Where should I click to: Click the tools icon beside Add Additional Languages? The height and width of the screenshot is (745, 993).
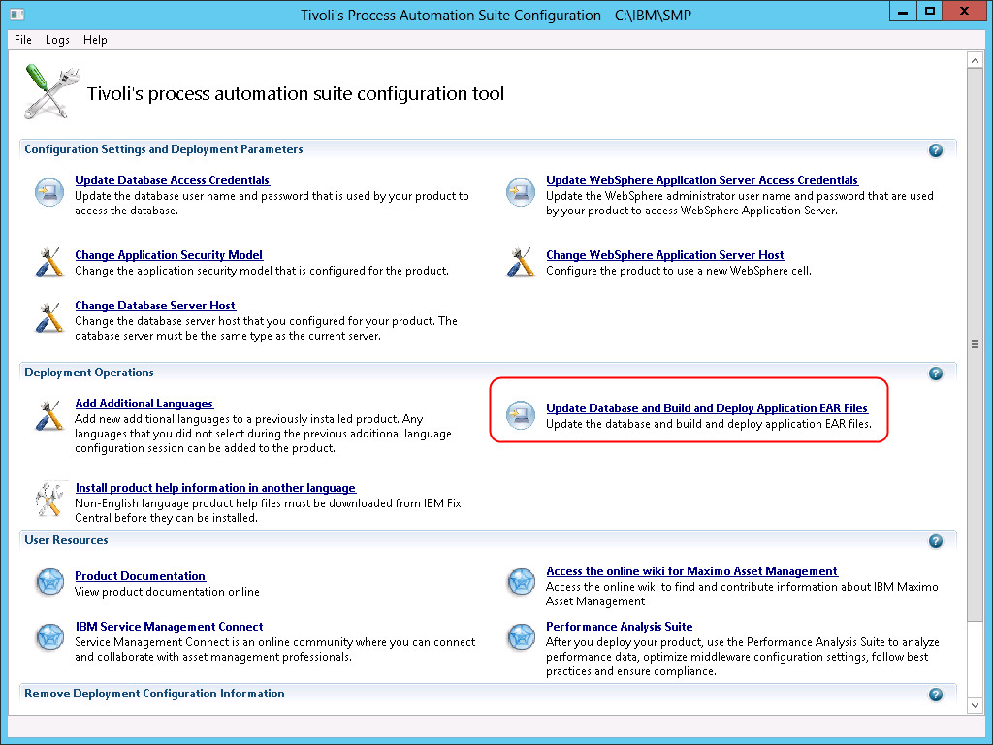pos(49,415)
